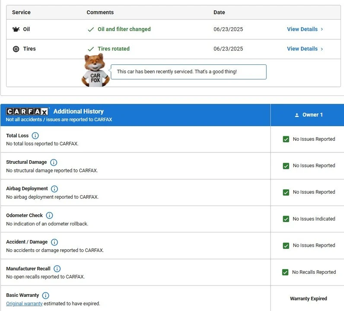This screenshot has height=311, width=344.
Task: Open the info icon for Accident / Damage
Action: tap(54, 242)
